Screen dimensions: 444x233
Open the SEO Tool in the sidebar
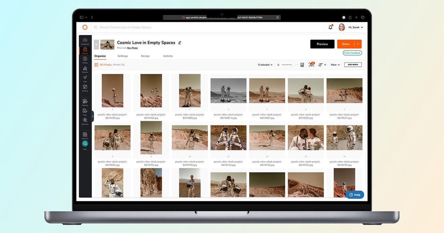[x=85, y=121]
